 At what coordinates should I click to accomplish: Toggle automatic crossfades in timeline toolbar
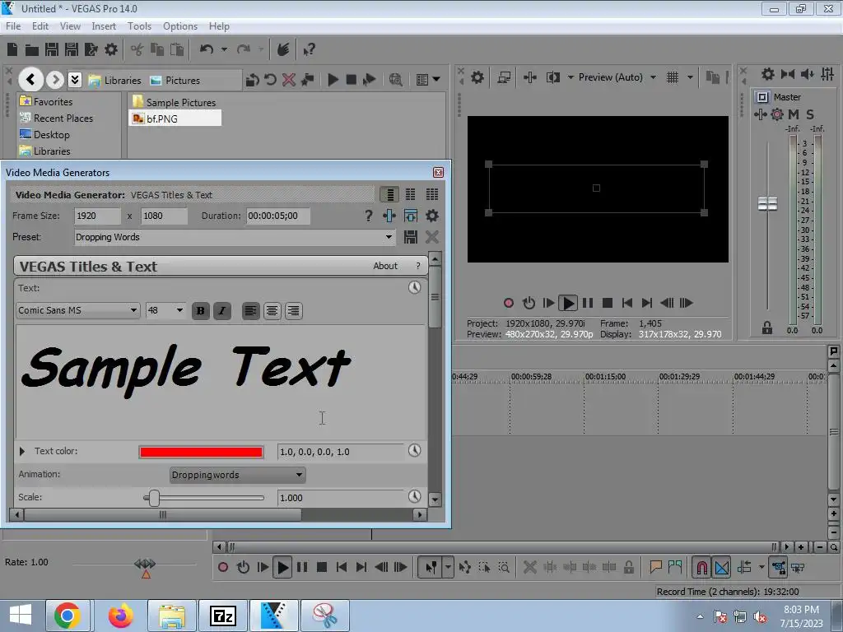(x=722, y=568)
